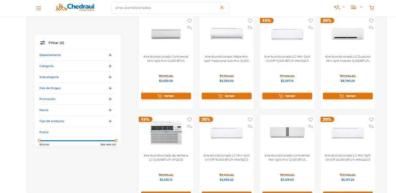Open the user account icon
The image size is (396, 193).
[337, 7]
